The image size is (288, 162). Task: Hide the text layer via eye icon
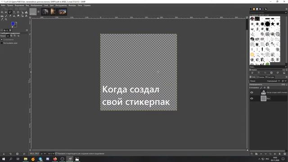point(252,92)
